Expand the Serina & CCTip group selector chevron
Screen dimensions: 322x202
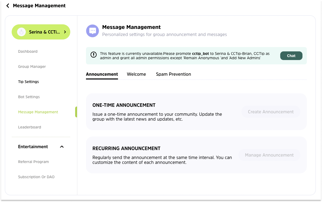pos(65,32)
